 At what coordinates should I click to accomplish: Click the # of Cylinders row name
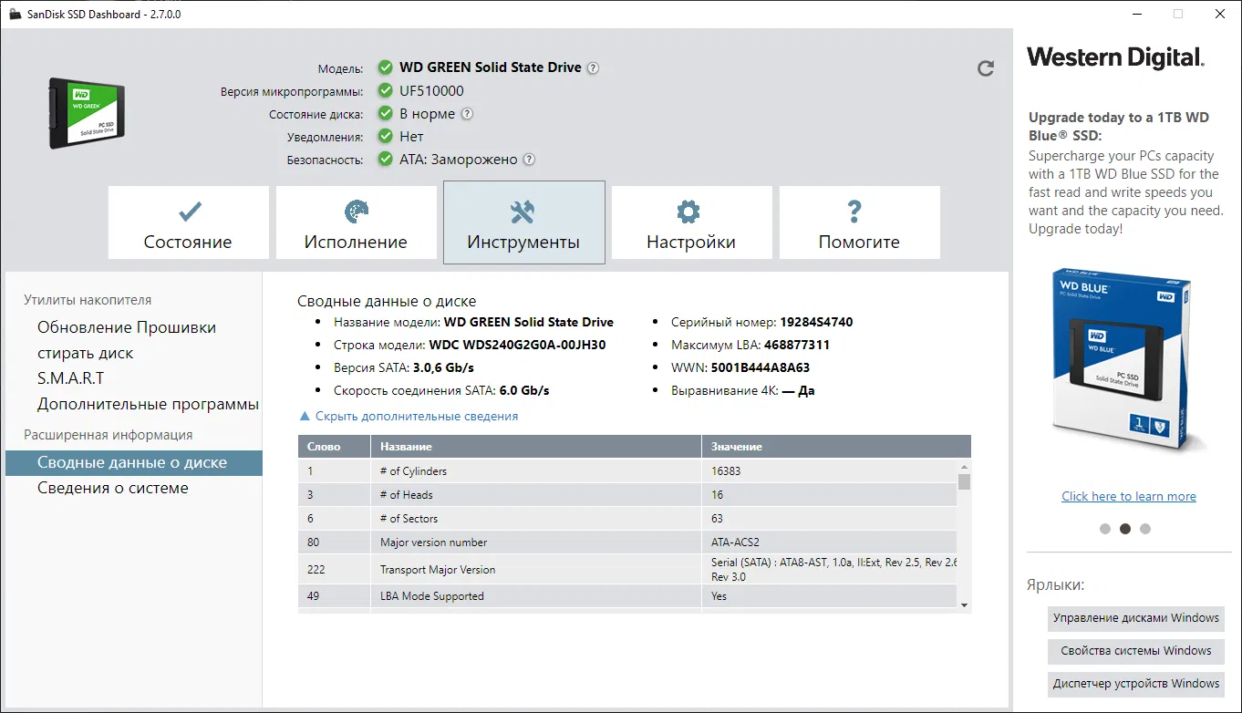tap(413, 471)
